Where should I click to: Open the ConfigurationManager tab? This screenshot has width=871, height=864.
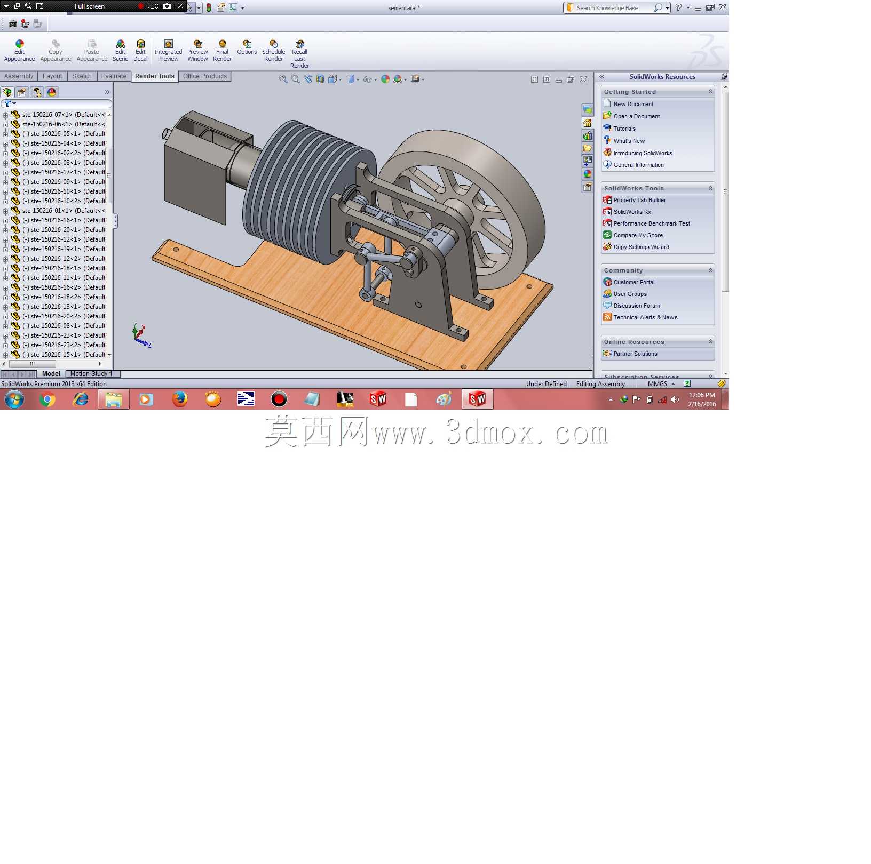[x=37, y=92]
